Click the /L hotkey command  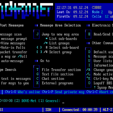point(88,74)
